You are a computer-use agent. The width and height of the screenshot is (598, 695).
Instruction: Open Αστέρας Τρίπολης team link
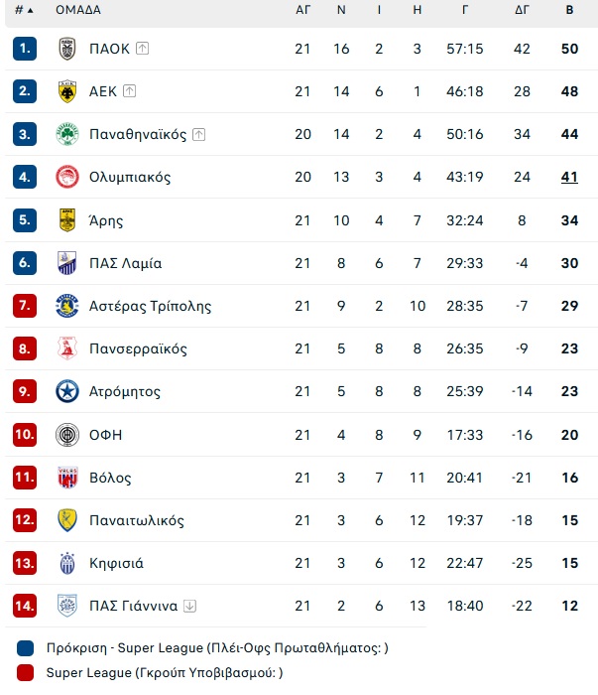(151, 306)
